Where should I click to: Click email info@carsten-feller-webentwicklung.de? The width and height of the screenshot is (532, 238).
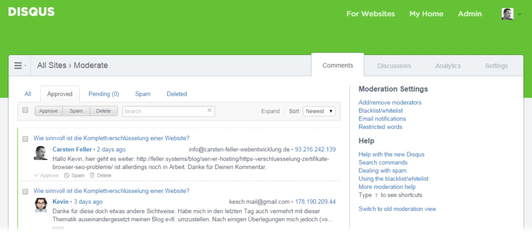[239, 149]
